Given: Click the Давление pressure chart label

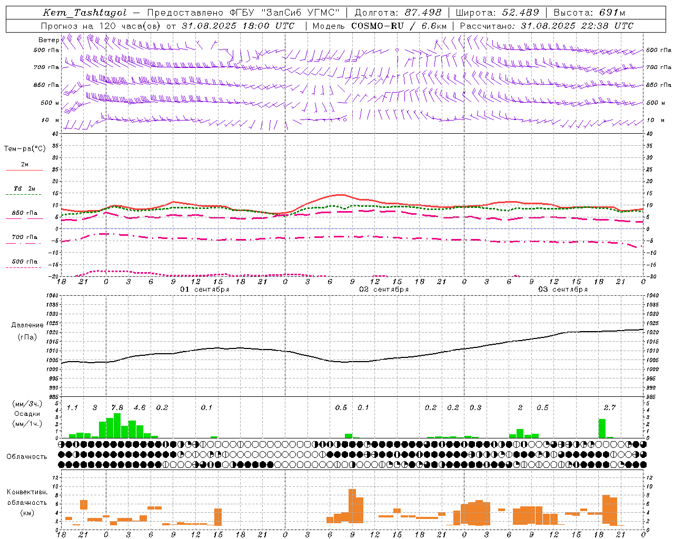Looking at the screenshot, I should [x=27, y=325].
